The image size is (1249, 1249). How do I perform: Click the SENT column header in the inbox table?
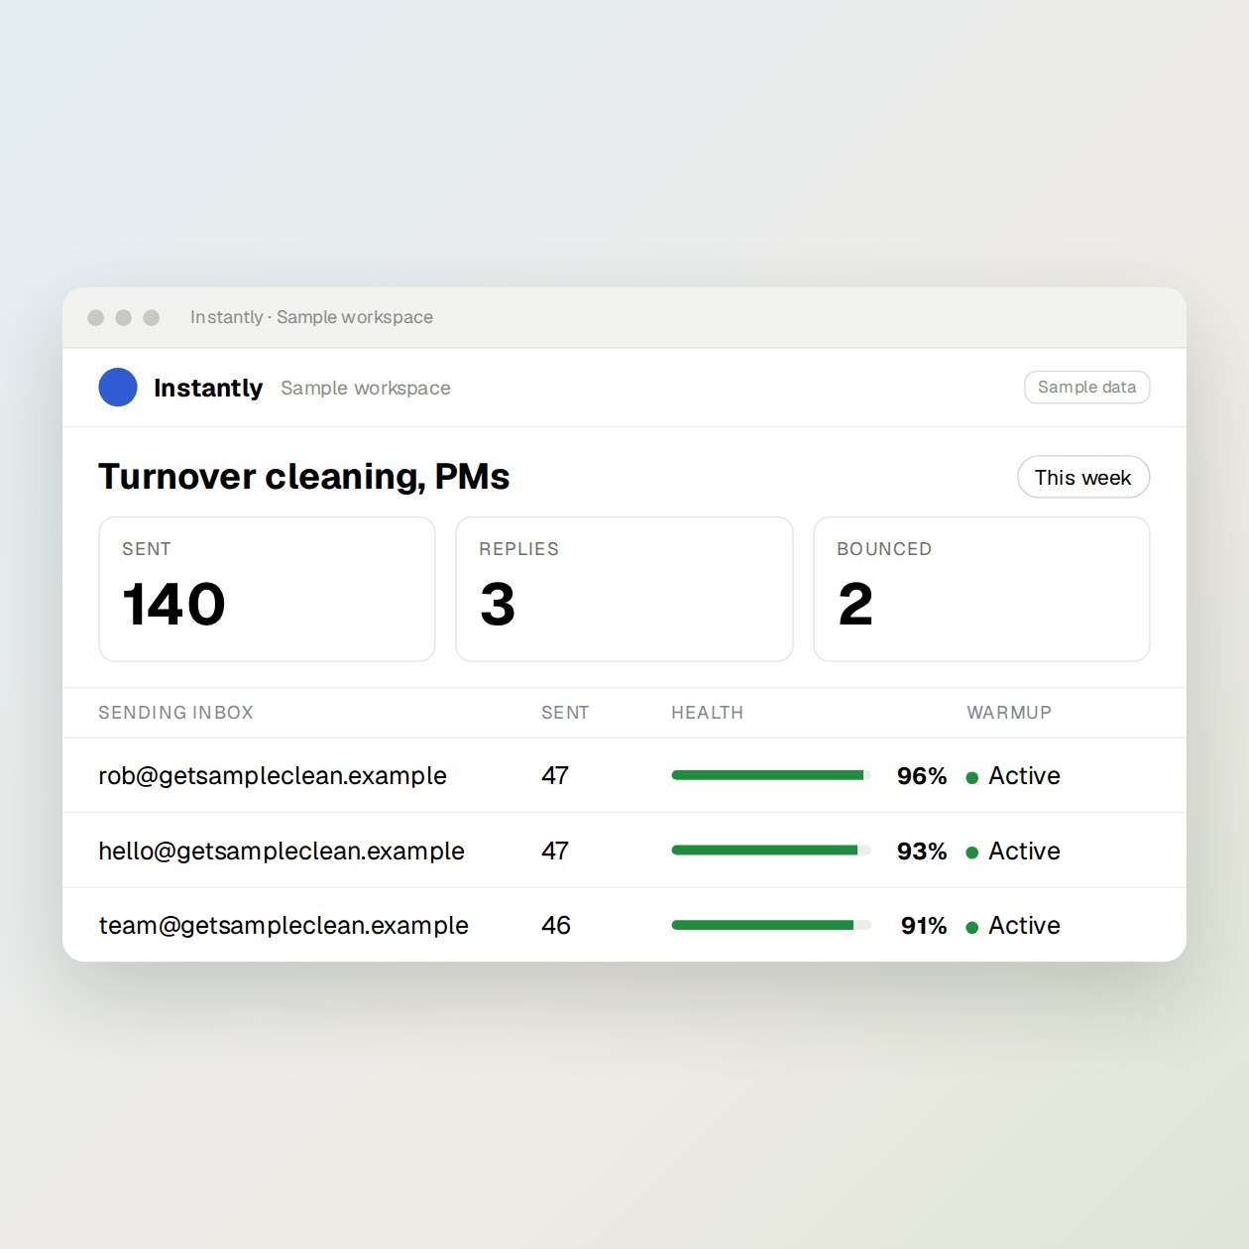(x=565, y=713)
